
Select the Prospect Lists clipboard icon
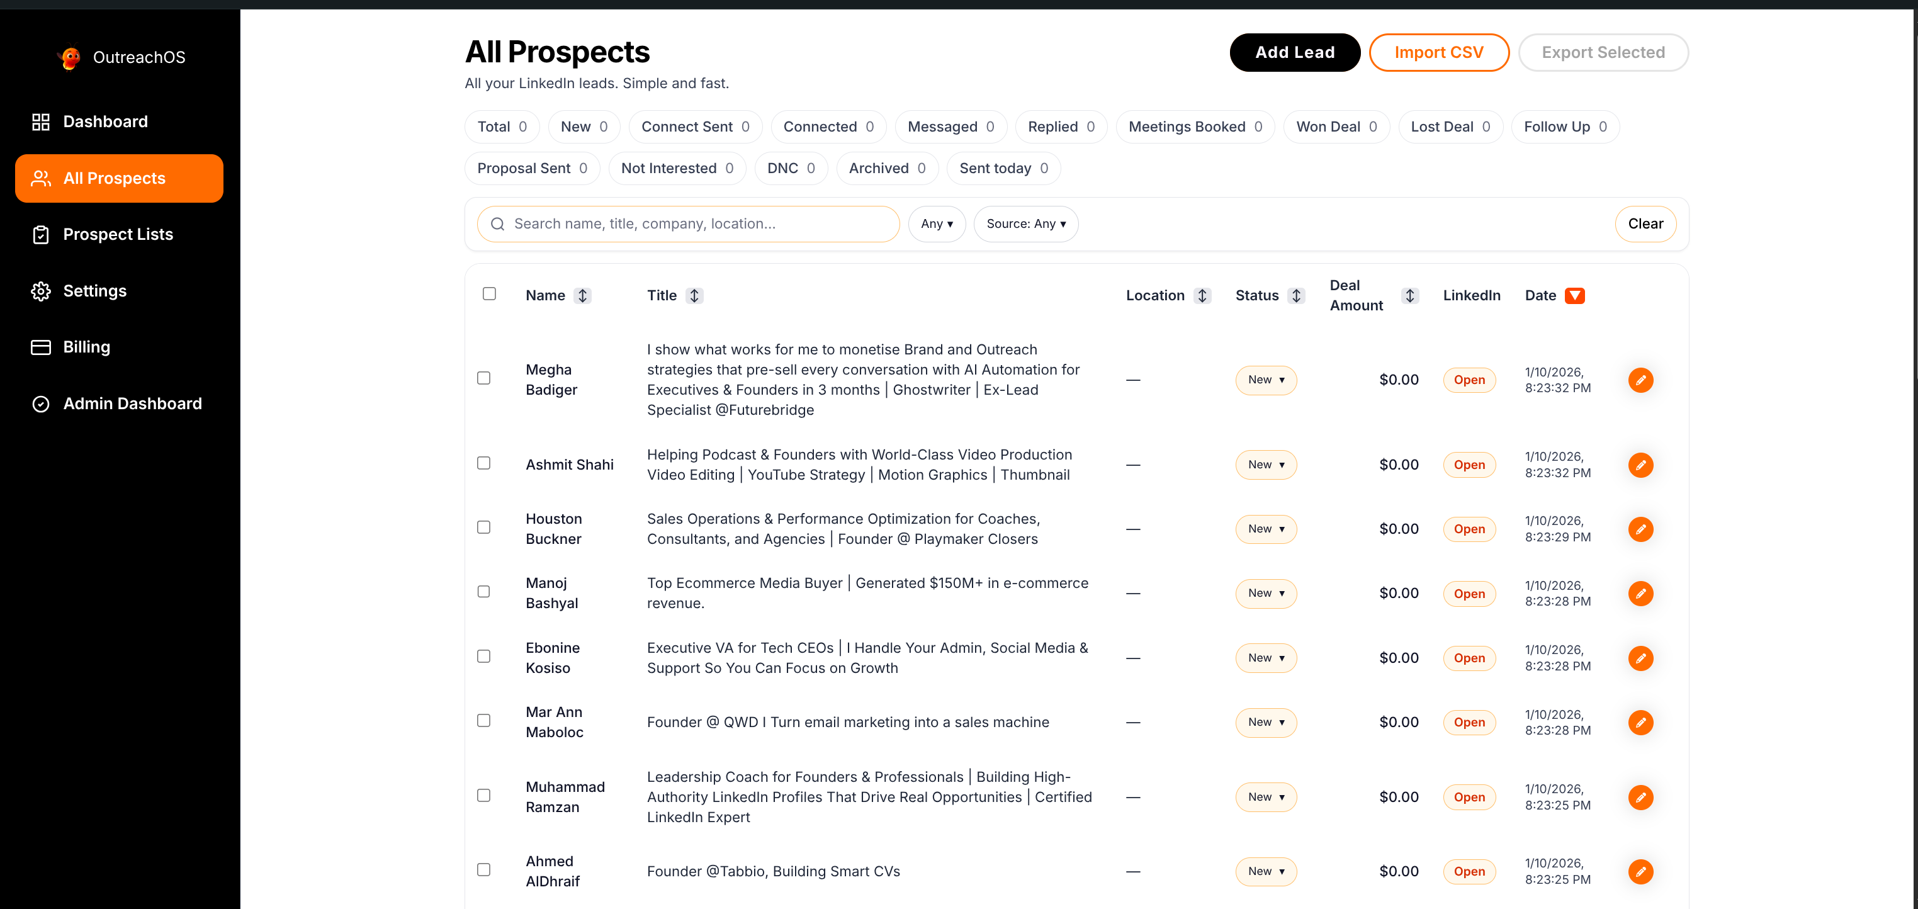coord(41,234)
